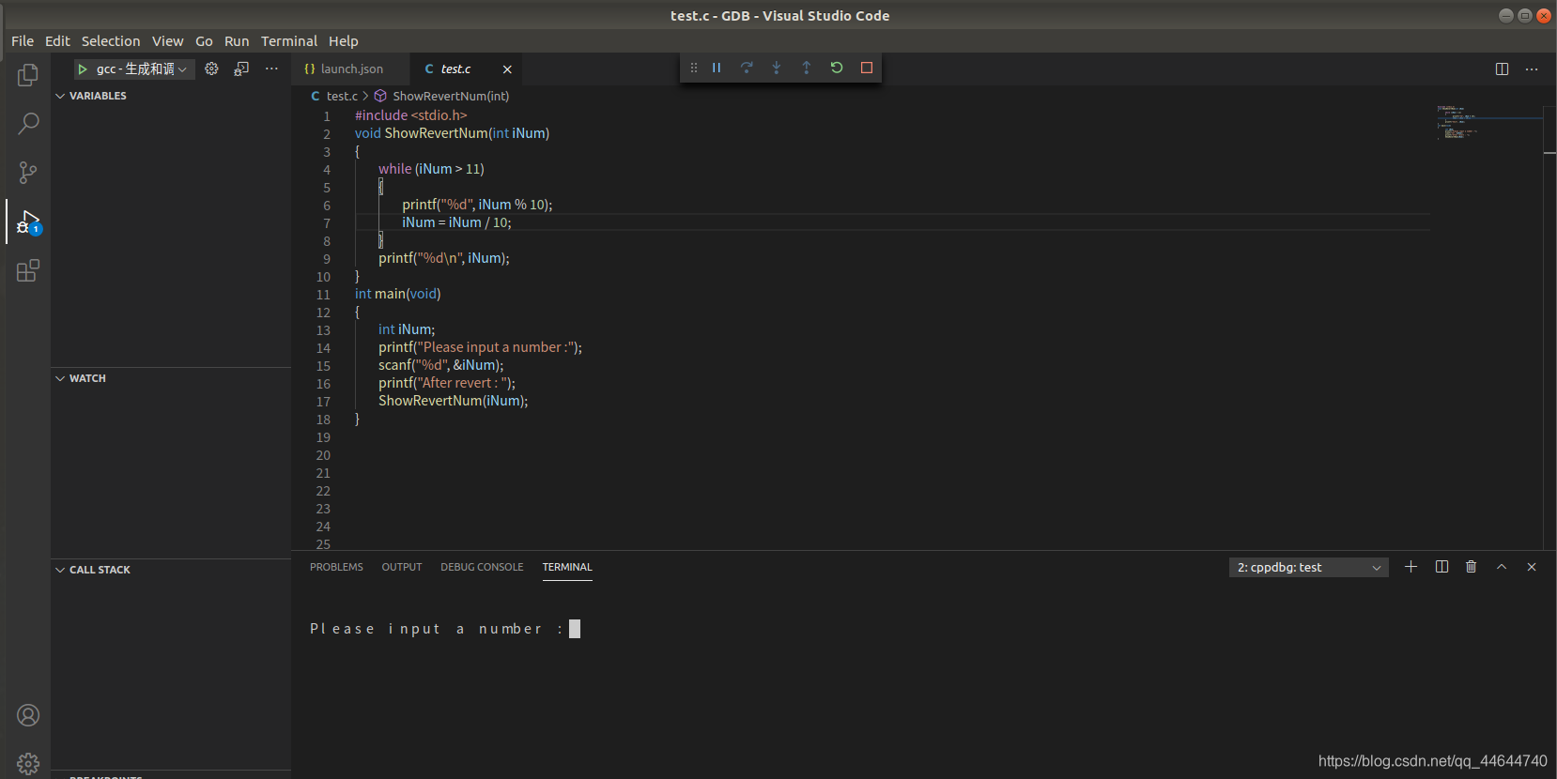Click the 'scanf("%d", &iNum);' line

coord(440,365)
